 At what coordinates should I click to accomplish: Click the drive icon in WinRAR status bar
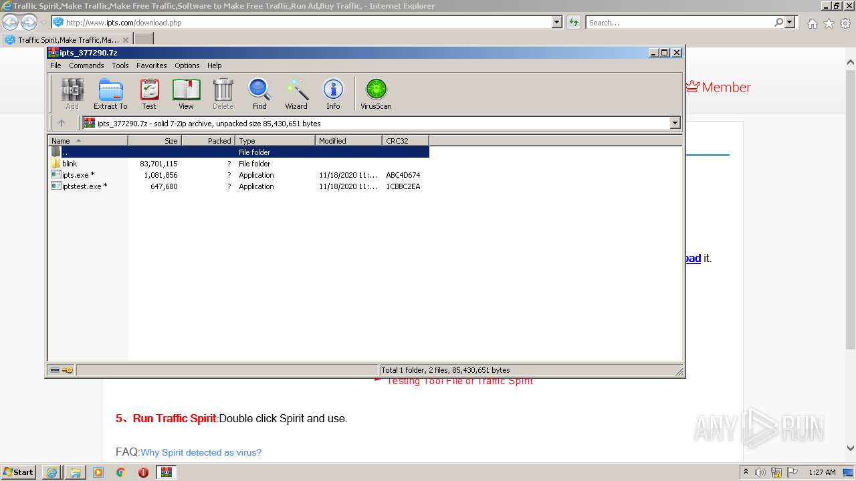coord(55,370)
